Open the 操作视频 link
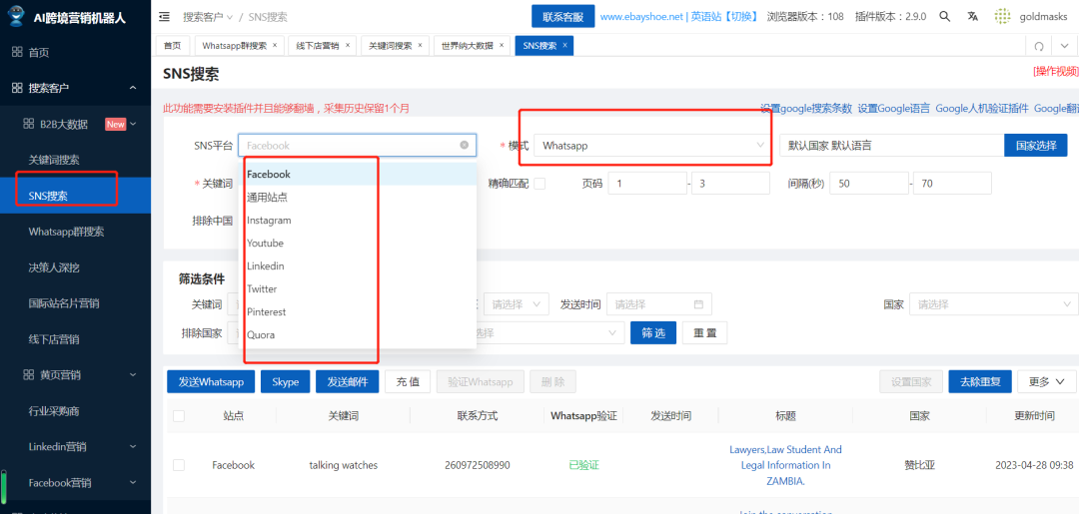 click(x=1056, y=72)
